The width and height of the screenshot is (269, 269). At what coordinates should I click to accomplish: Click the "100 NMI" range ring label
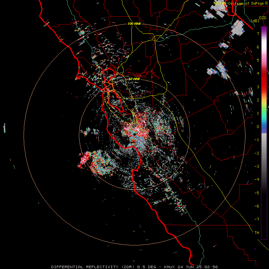click(134, 24)
